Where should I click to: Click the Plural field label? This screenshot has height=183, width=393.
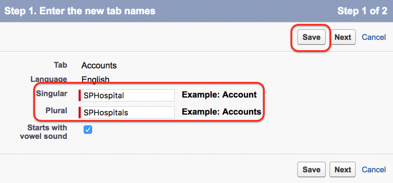[x=56, y=111]
